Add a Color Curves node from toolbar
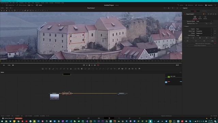Screen dimensions: 218x123 click(x=61, y=69)
